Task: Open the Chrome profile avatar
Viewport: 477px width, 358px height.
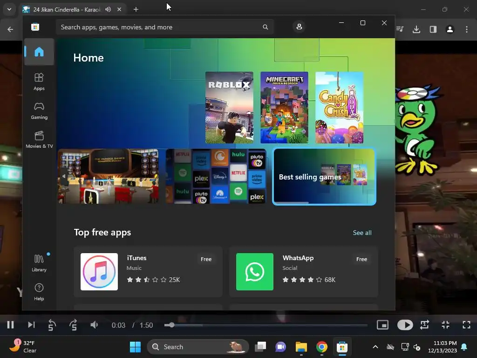Action: 450,29
